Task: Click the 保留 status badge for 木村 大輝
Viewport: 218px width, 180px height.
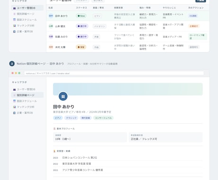Action: click(x=81, y=47)
